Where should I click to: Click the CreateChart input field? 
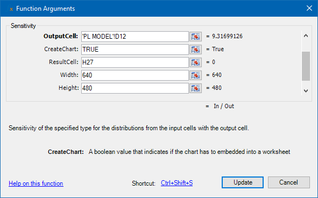[135, 49]
